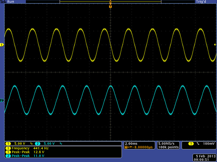
Task: Click the Tek logo in top-left corner
Action: tap(3, 2)
